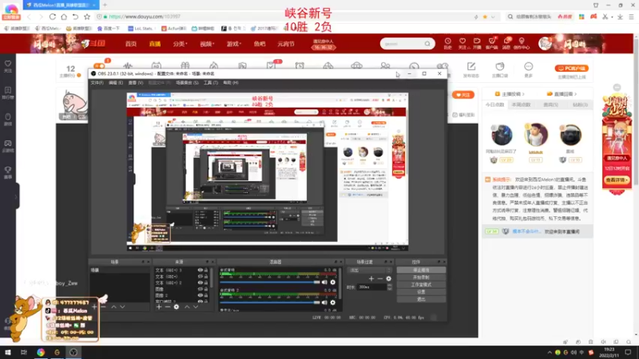639x359 pixels.
Task: Open Task View on taskbar
Action: coord(24,352)
